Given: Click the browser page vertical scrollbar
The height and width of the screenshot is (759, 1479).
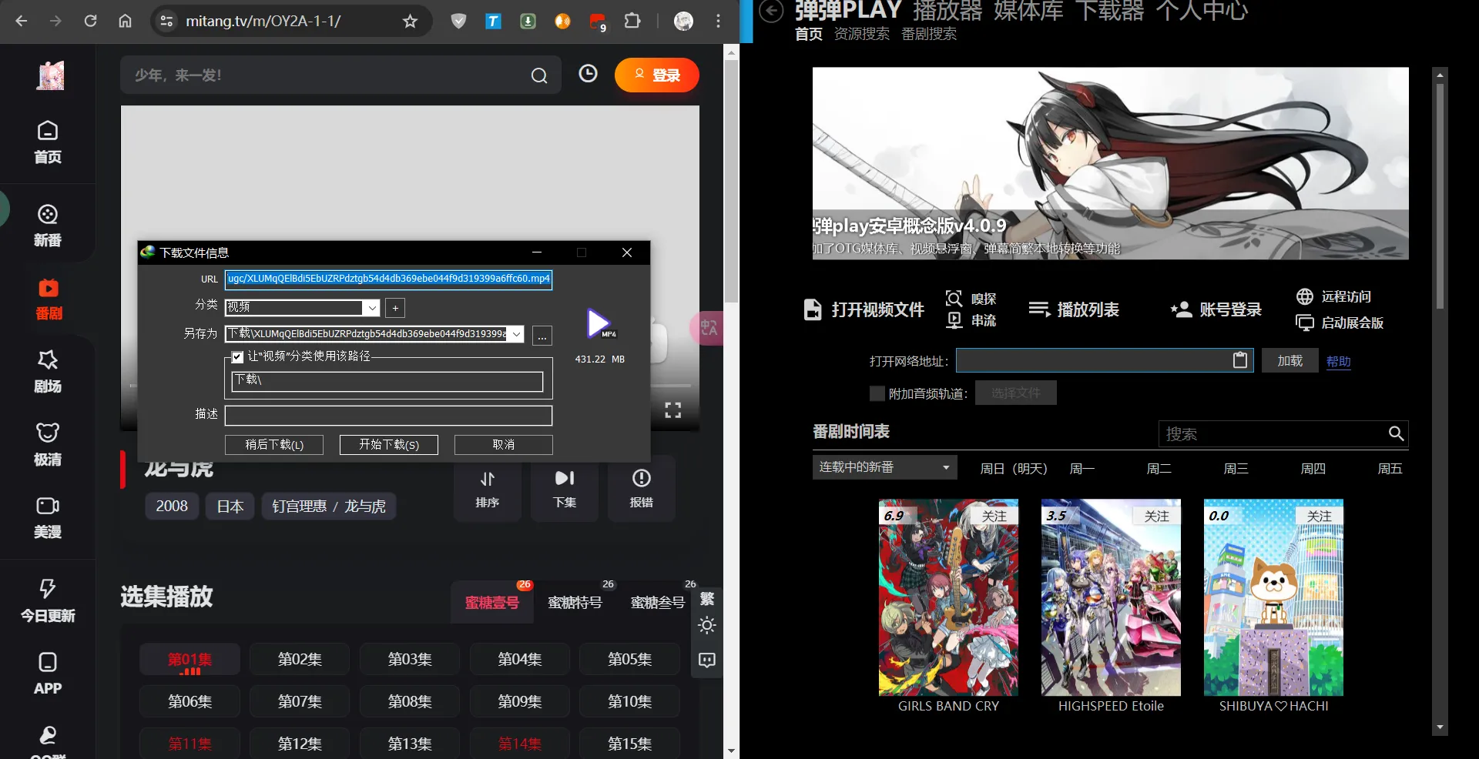Looking at the screenshot, I should coord(731,181).
